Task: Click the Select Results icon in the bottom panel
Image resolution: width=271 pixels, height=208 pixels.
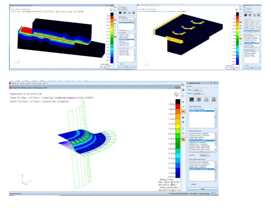Action: pos(191,99)
